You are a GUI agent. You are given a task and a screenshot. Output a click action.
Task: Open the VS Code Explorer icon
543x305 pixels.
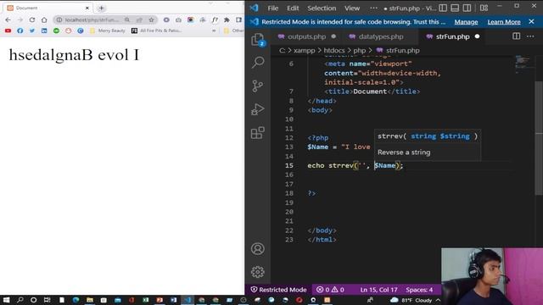pyautogui.click(x=258, y=40)
